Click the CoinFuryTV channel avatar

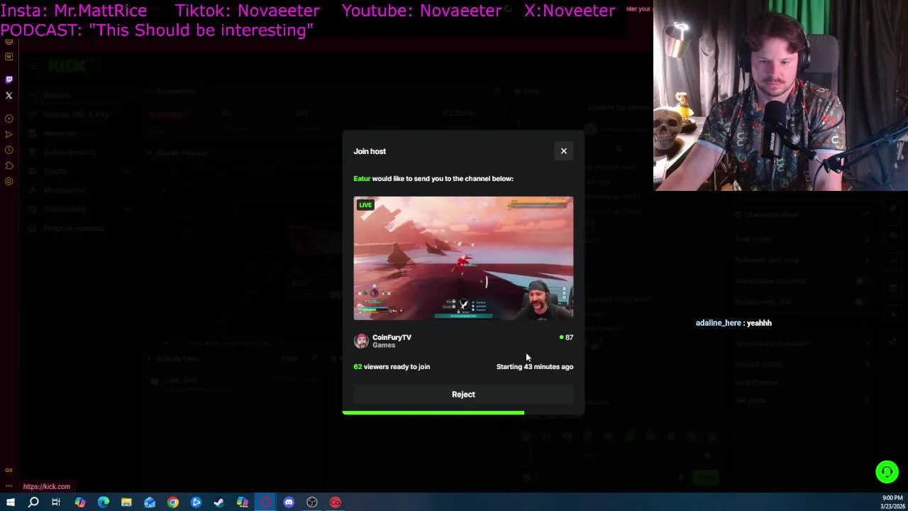(361, 341)
